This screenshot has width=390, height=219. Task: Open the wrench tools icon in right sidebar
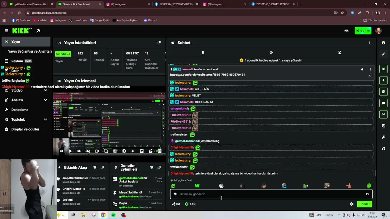(x=383, y=137)
